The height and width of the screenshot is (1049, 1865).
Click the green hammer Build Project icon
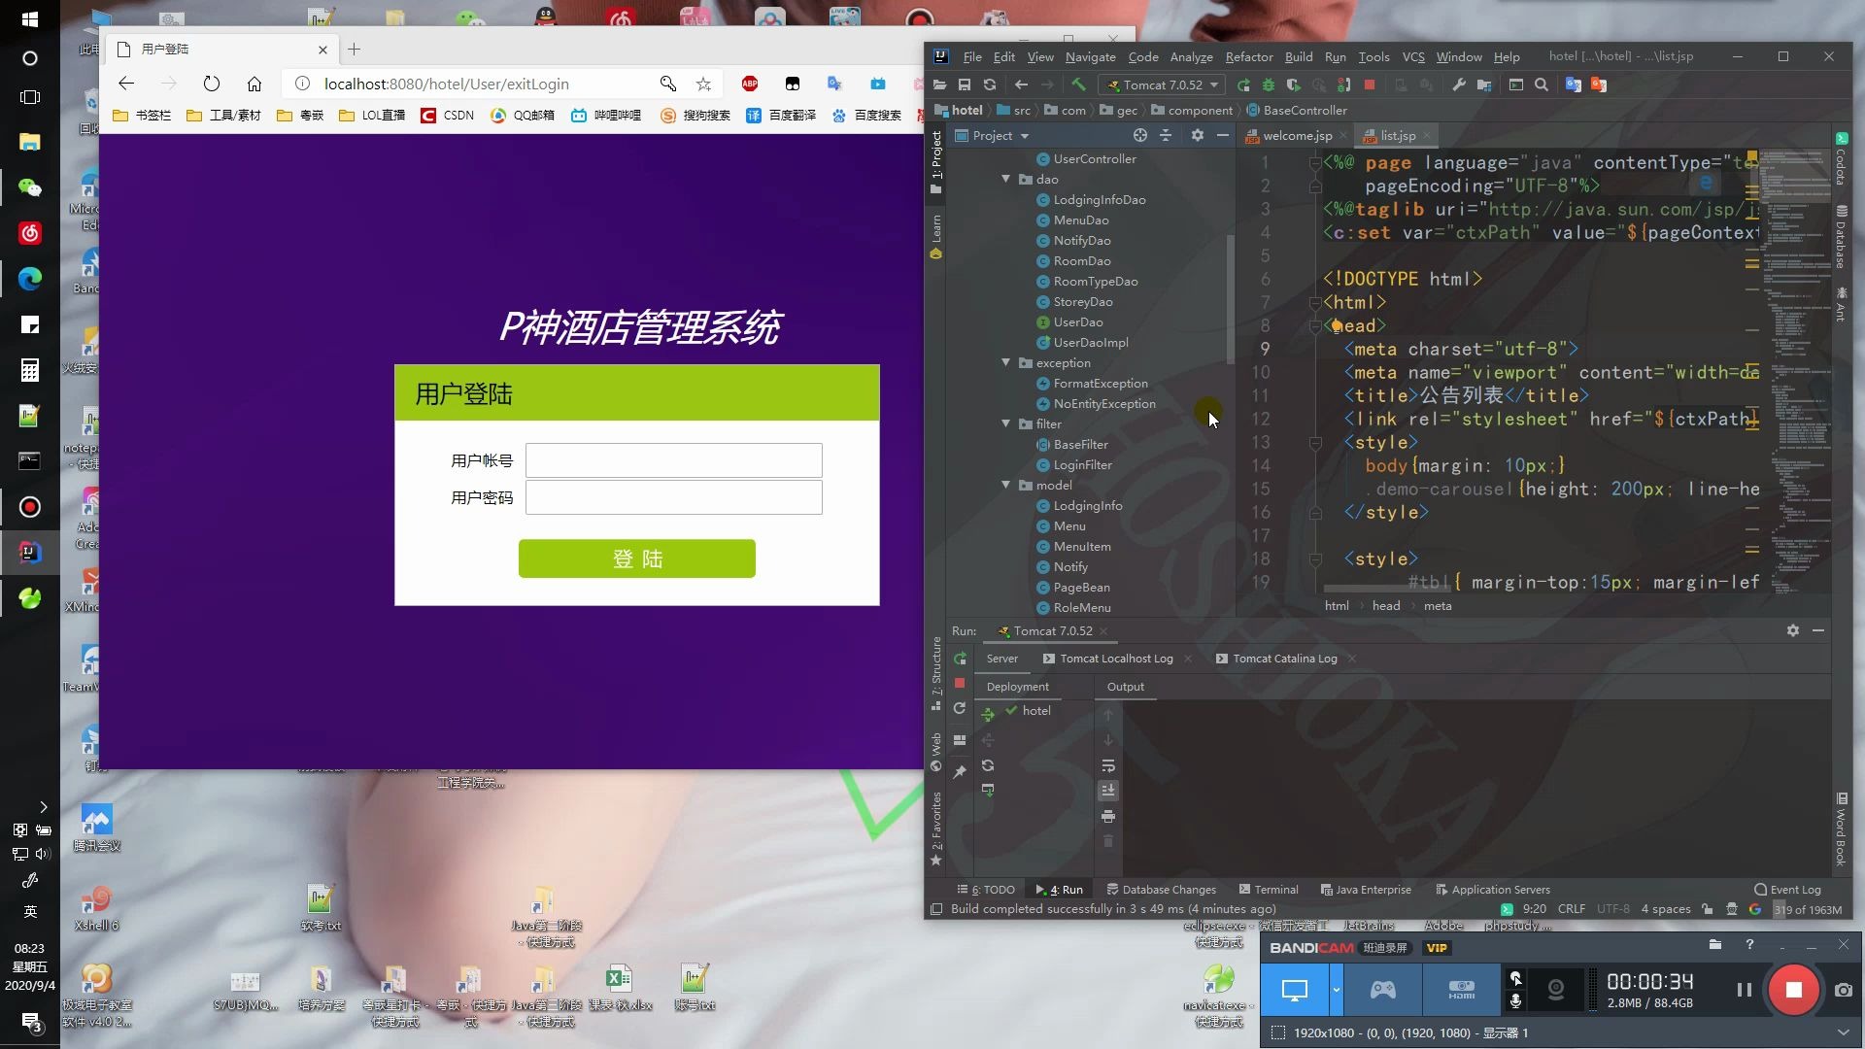[x=1078, y=85]
